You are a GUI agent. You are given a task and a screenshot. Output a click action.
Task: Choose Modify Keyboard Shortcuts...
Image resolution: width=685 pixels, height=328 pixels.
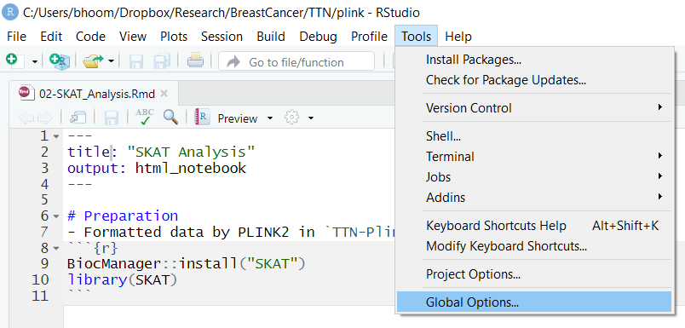[x=533, y=246]
